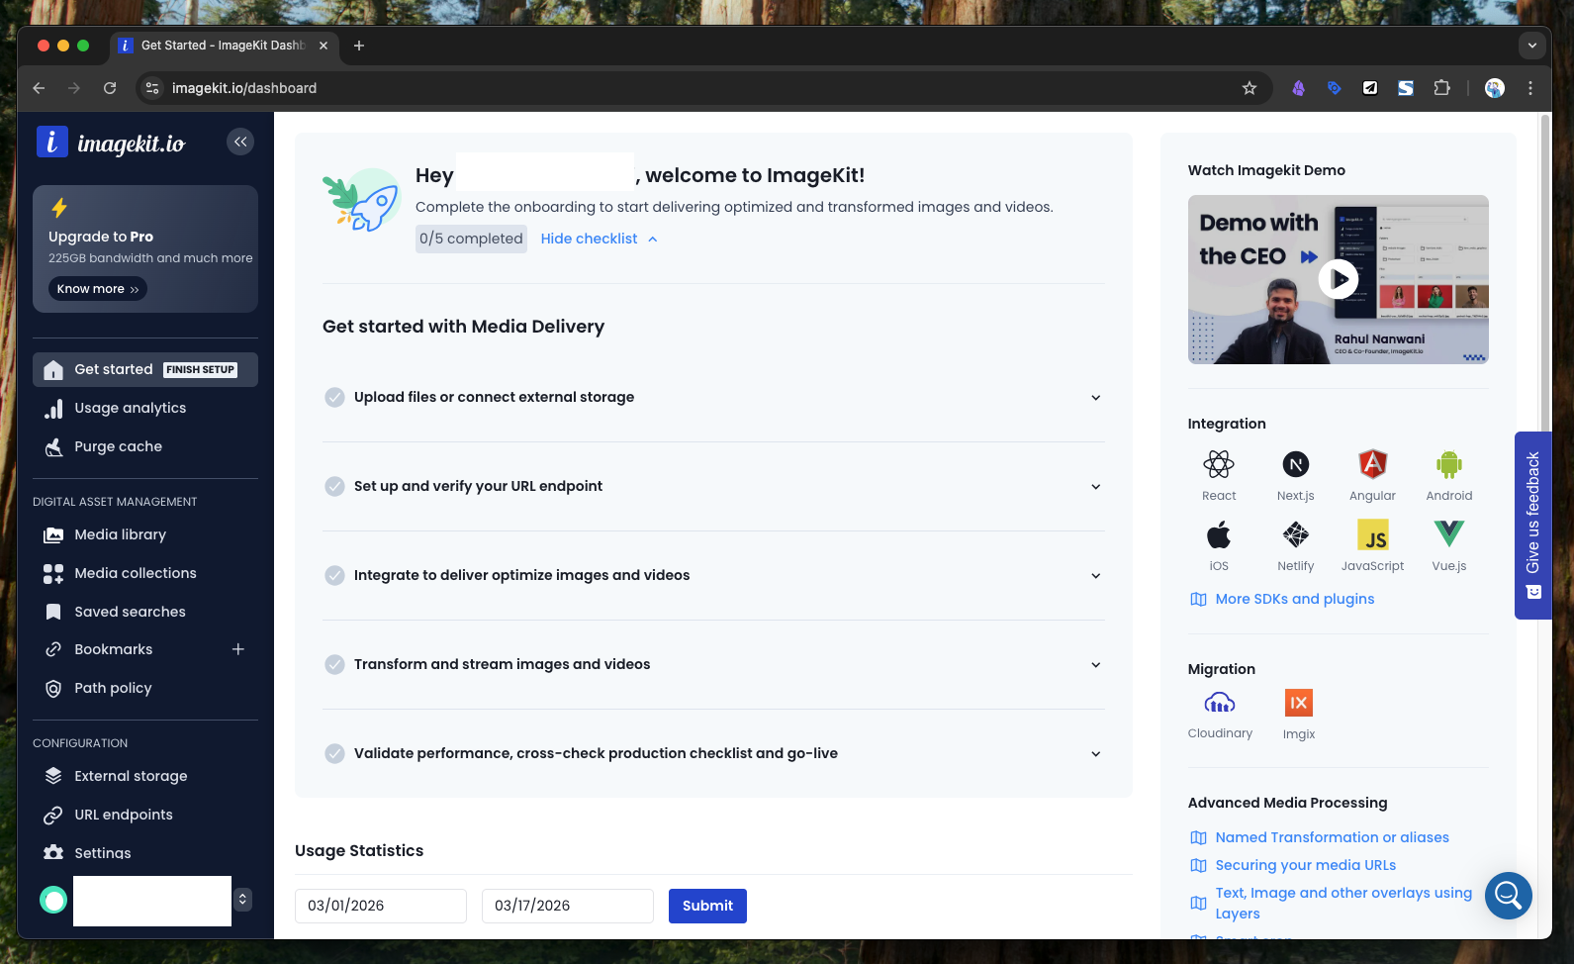Open More SDKs and plugins link
Screen dimensions: 1574x964
click(x=1294, y=599)
